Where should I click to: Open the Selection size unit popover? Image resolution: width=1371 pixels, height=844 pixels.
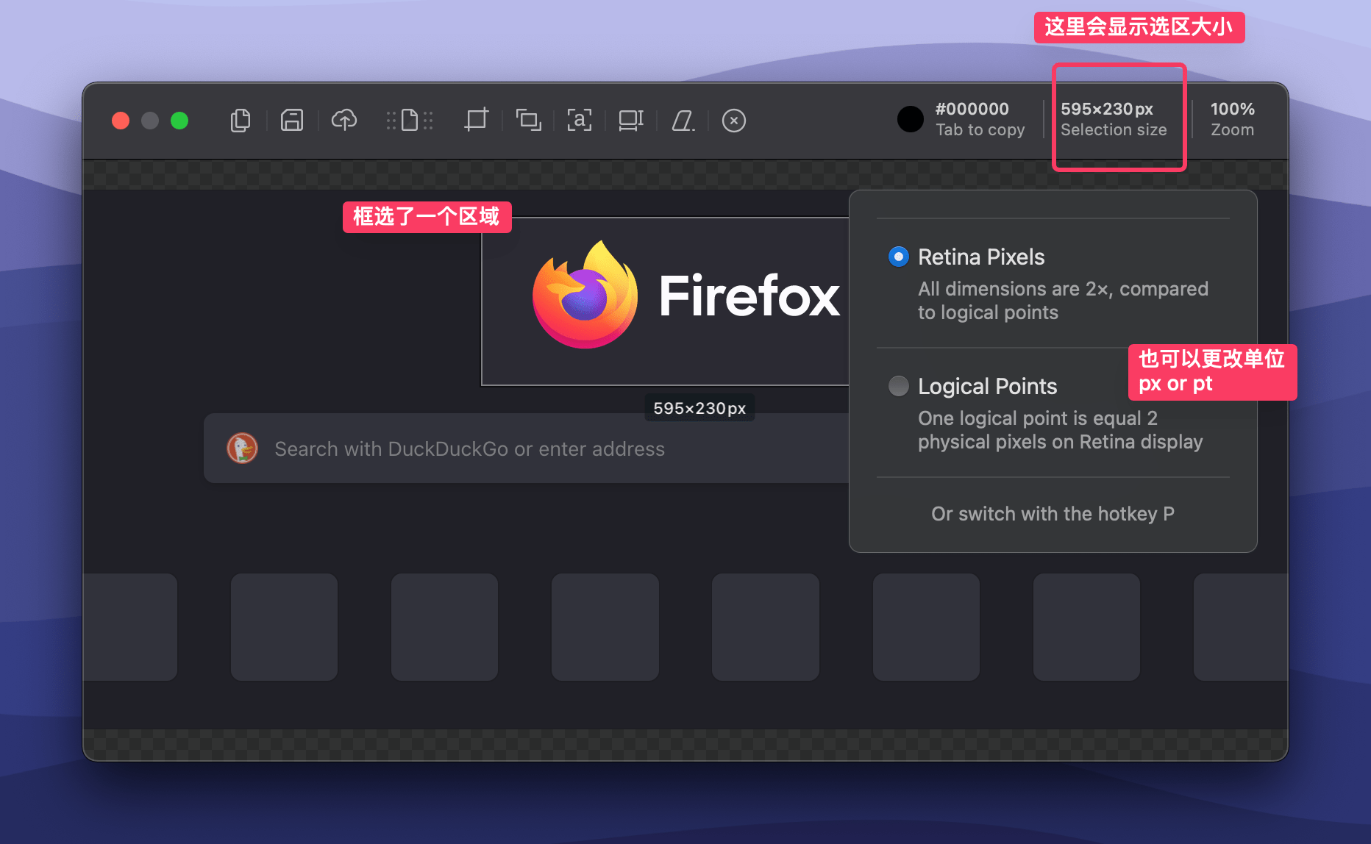coord(1114,119)
